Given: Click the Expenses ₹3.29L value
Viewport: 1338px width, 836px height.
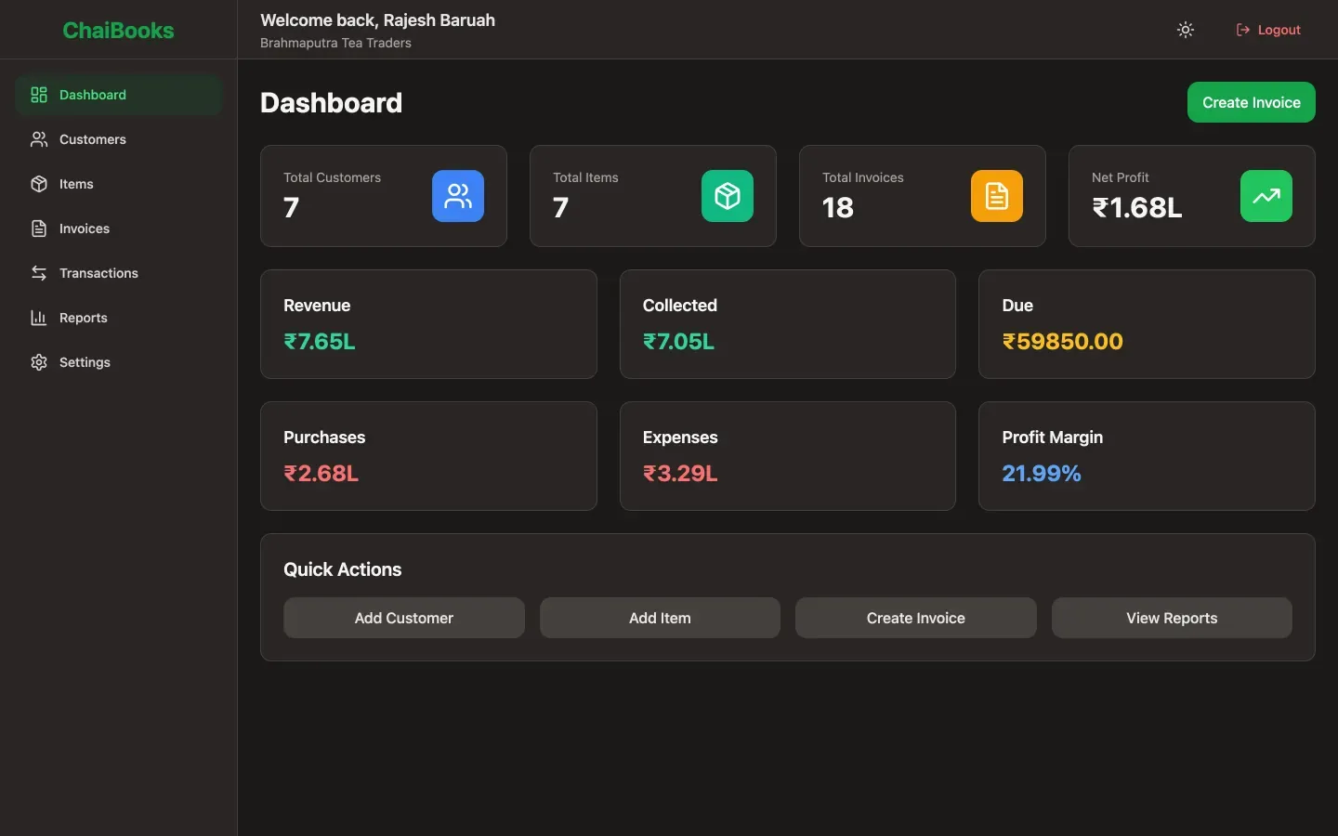Looking at the screenshot, I should pos(680,474).
